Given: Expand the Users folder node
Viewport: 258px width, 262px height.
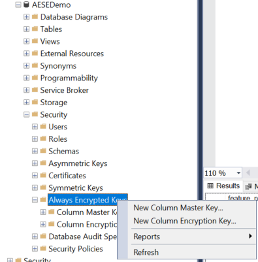Looking at the screenshot, I should click(x=35, y=127).
